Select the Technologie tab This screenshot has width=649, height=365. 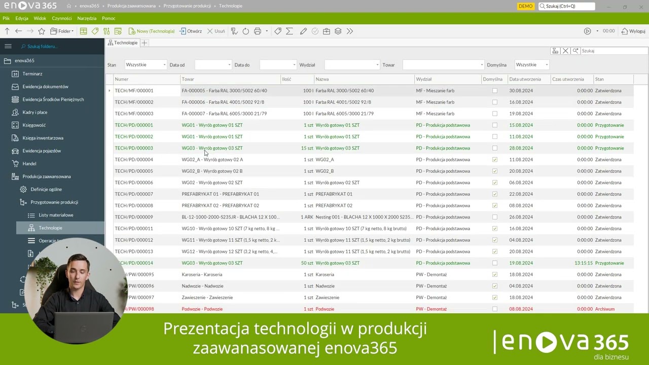point(122,43)
